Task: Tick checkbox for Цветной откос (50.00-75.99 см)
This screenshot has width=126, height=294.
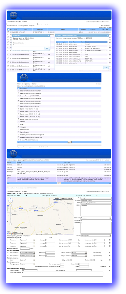Action: click(18, 90)
